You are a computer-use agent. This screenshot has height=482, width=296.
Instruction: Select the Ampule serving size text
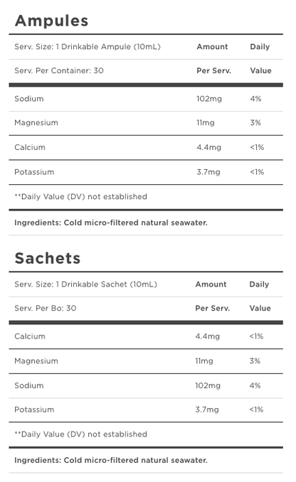88,47
